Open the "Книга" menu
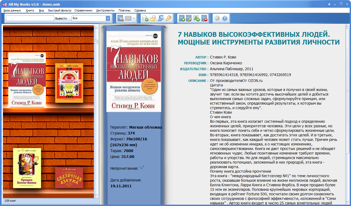Image resolution: width=351 pixels, height=206 pixels. [x=30, y=10]
